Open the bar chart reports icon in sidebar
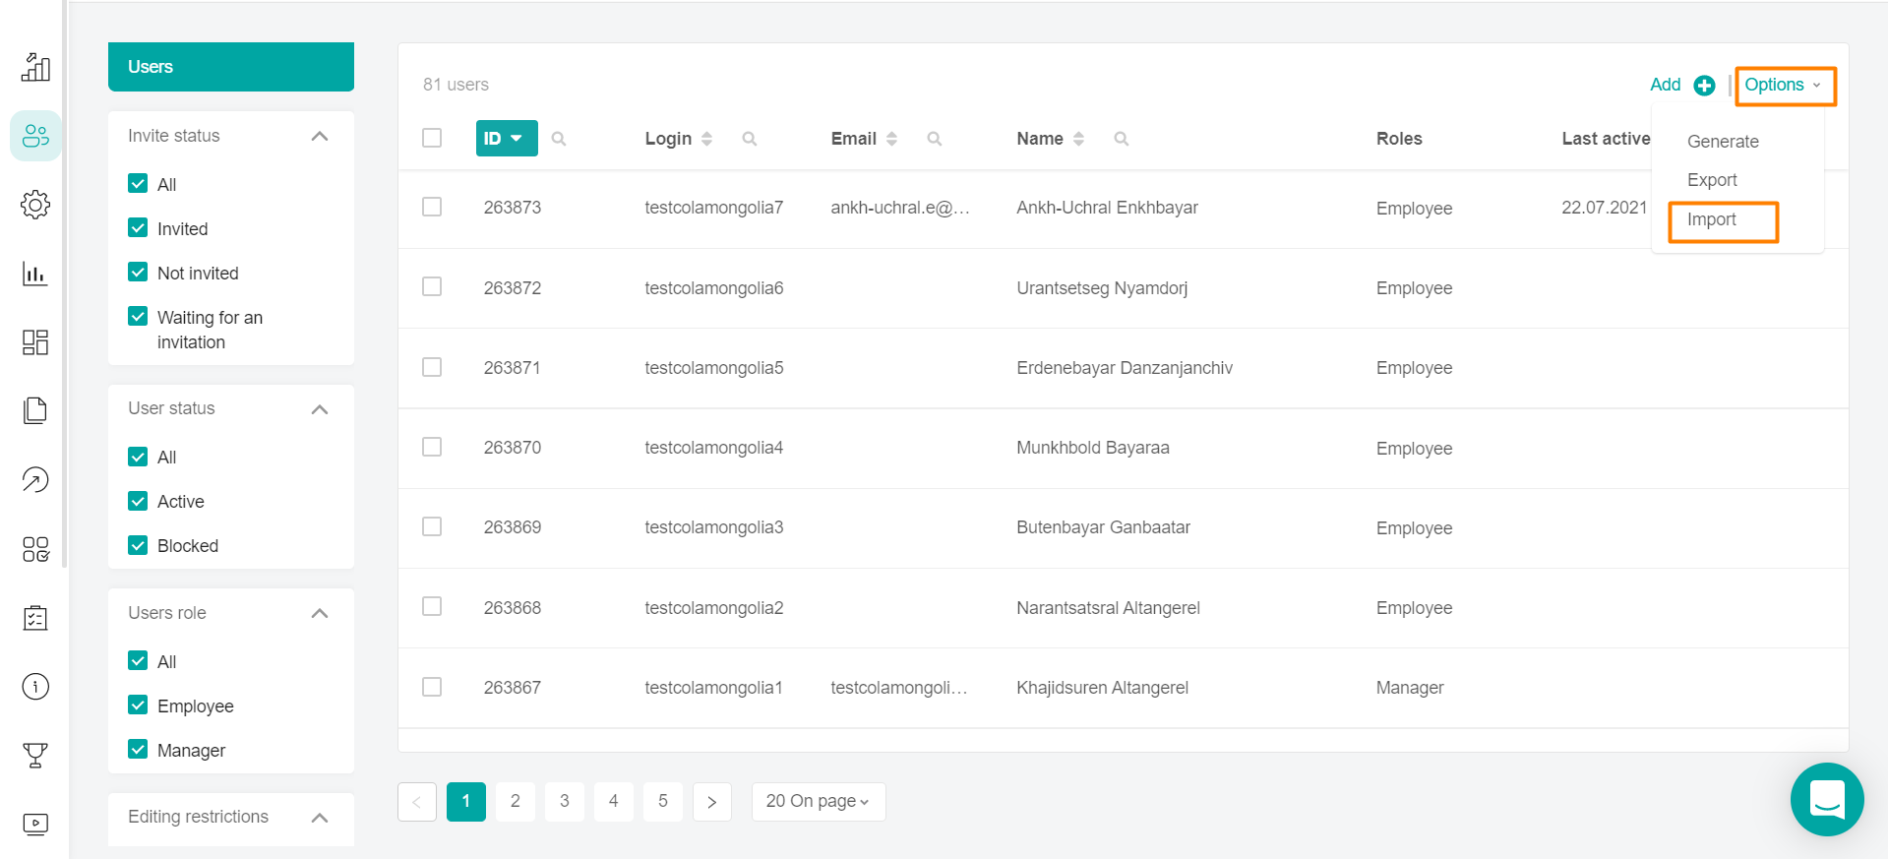The height and width of the screenshot is (859, 1888). pos(35,274)
